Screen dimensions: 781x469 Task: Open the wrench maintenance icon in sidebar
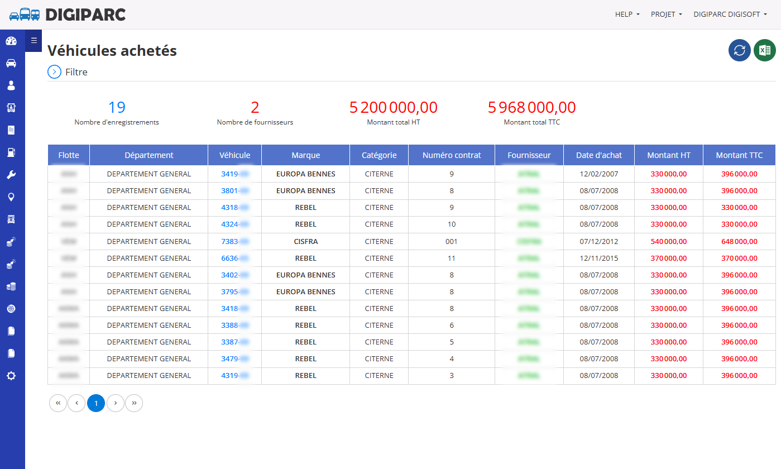click(x=11, y=175)
